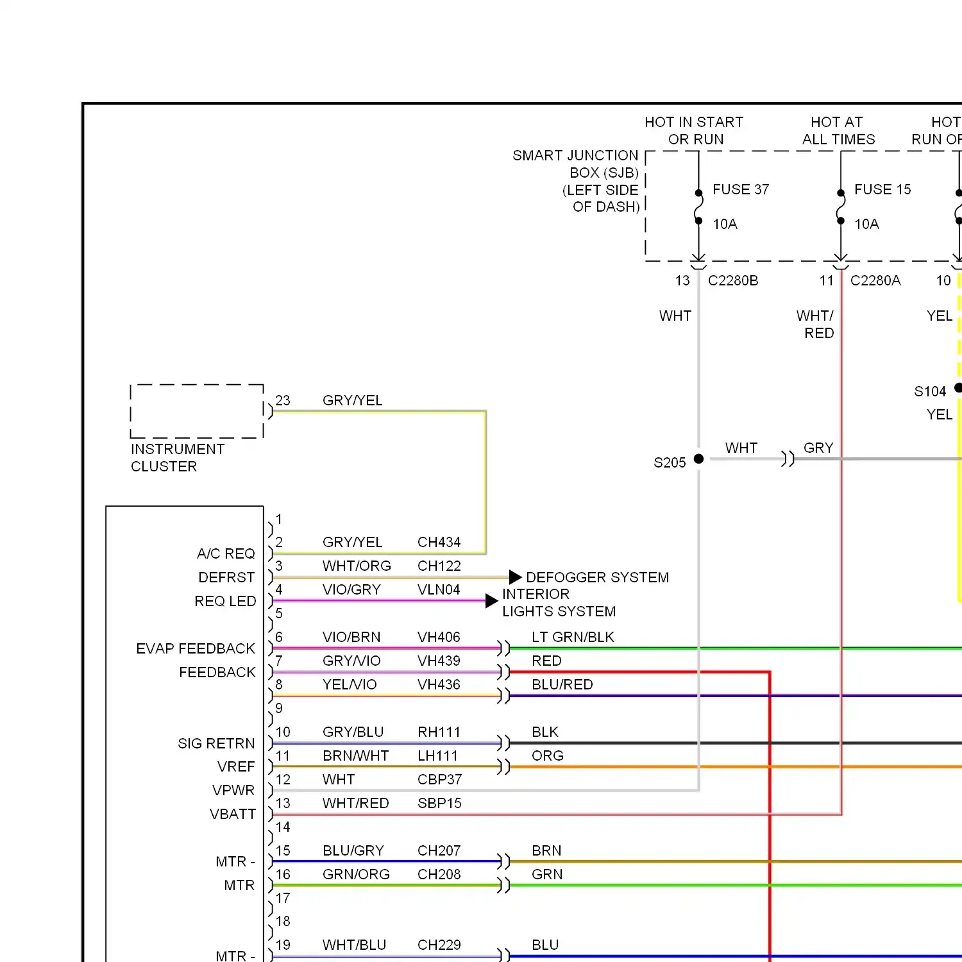Click the HOT IN START OR RUN heading

click(x=695, y=130)
